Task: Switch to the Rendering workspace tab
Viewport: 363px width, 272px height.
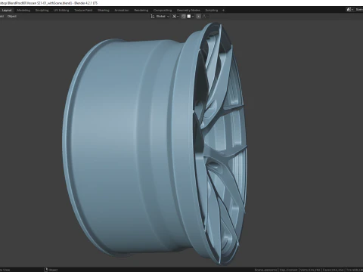Action: pyautogui.click(x=141, y=11)
